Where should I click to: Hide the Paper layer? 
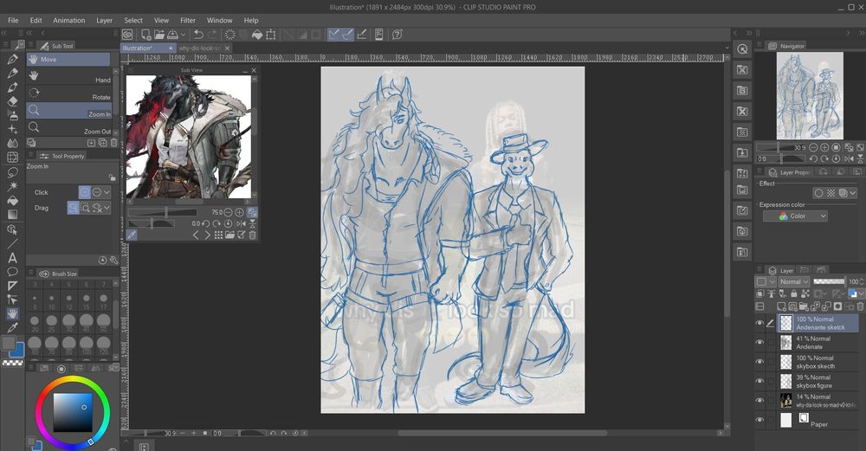(x=759, y=420)
